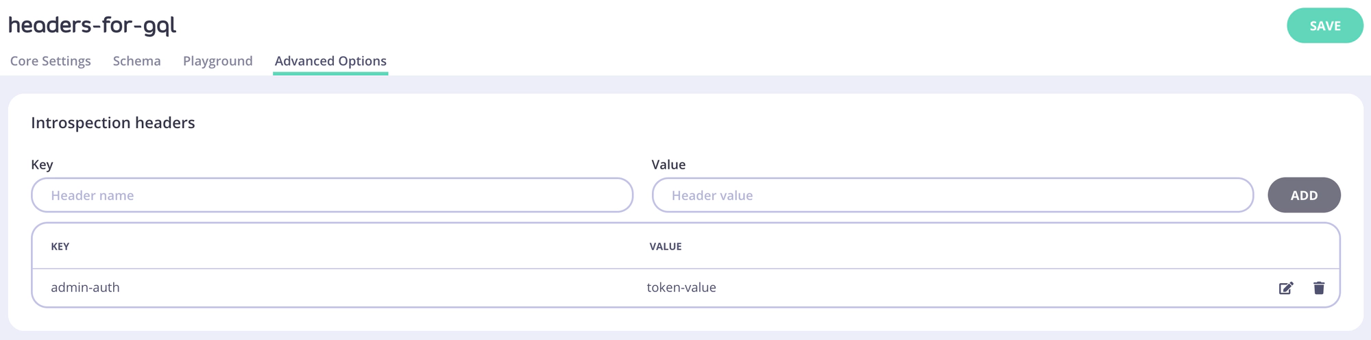Edit the admin-auth header entry

(x=1286, y=288)
